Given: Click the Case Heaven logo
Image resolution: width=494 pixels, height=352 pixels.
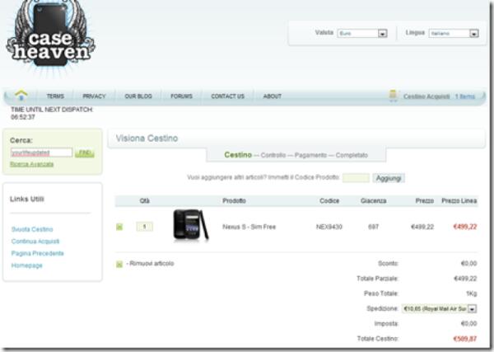Looking at the screenshot, I should (51, 37).
